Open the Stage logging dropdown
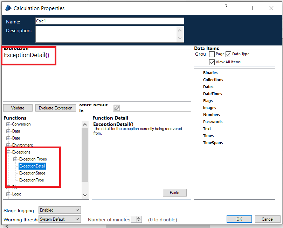The image size is (283, 228). coord(60,210)
